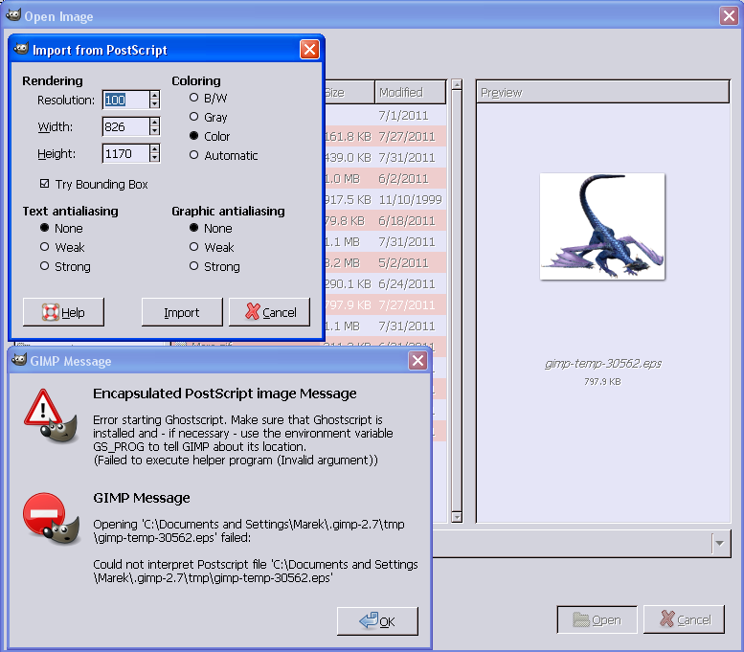This screenshot has width=744, height=652.
Task: Close the GIMP Message dialog
Action: click(x=418, y=361)
